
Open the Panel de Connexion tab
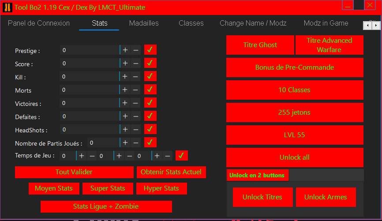(x=39, y=23)
